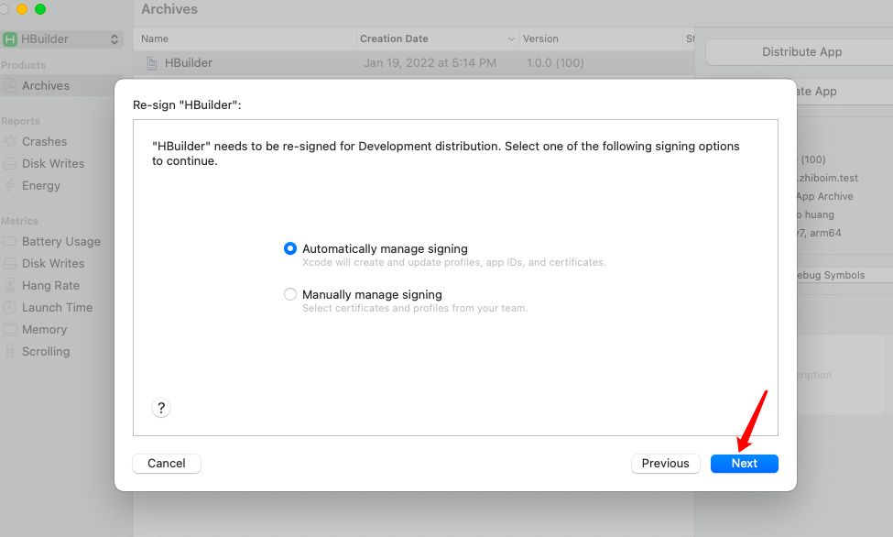Click the Memory chip icon
This screenshot has width=893, height=537.
10,330
